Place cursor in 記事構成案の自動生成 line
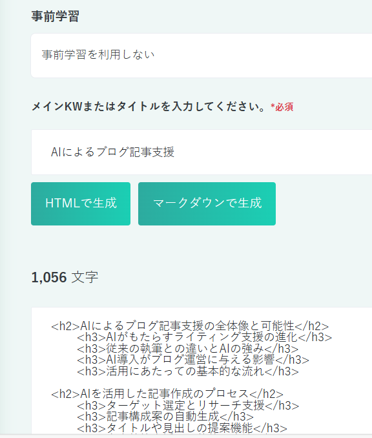 coord(165,417)
